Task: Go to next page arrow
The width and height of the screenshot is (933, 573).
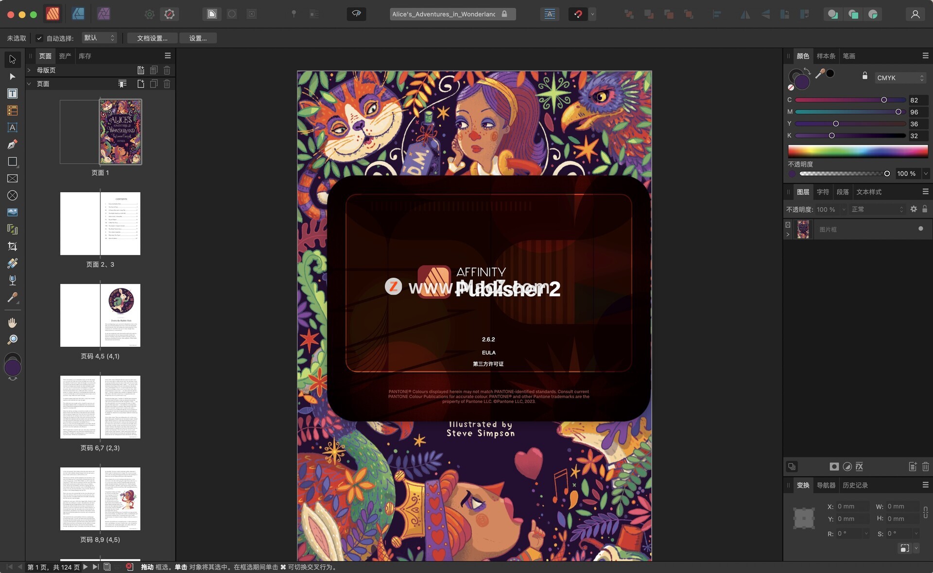Action: [86, 567]
